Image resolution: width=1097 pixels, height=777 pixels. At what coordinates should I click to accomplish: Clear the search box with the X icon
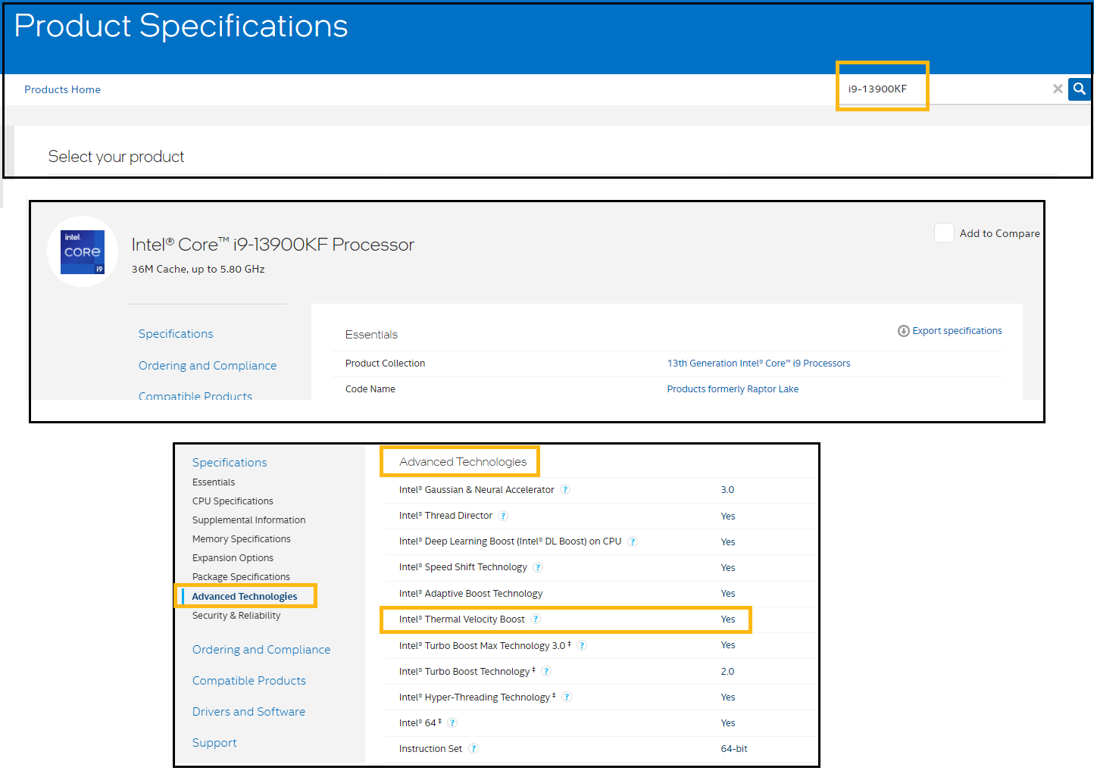(x=1058, y=89)
